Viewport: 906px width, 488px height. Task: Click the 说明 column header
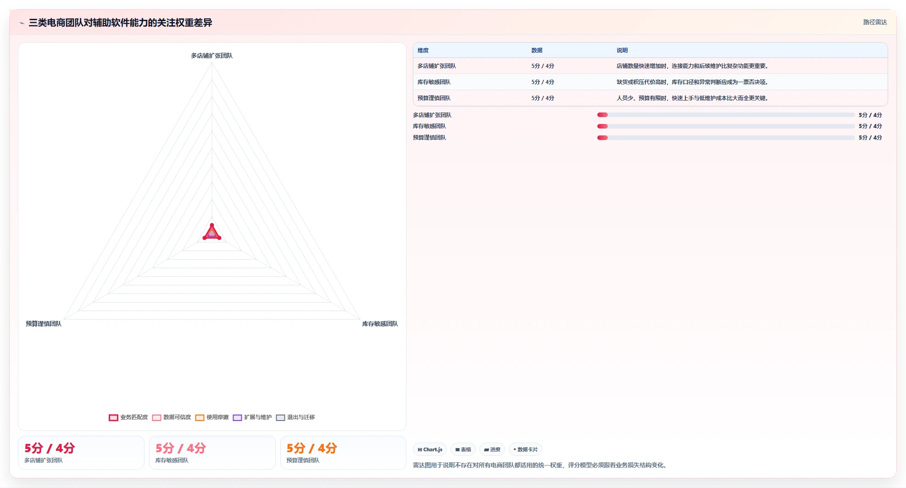(622, 50)
